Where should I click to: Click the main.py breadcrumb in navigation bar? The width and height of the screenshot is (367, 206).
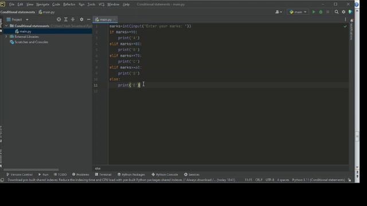tap(46, 12)
